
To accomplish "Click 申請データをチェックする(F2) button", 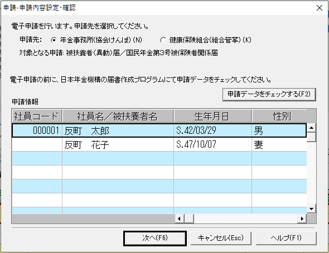I will coord(269,94).
